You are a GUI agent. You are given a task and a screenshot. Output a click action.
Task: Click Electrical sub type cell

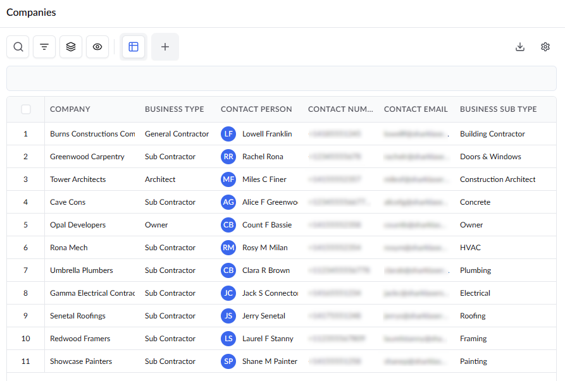click(475, 293)
